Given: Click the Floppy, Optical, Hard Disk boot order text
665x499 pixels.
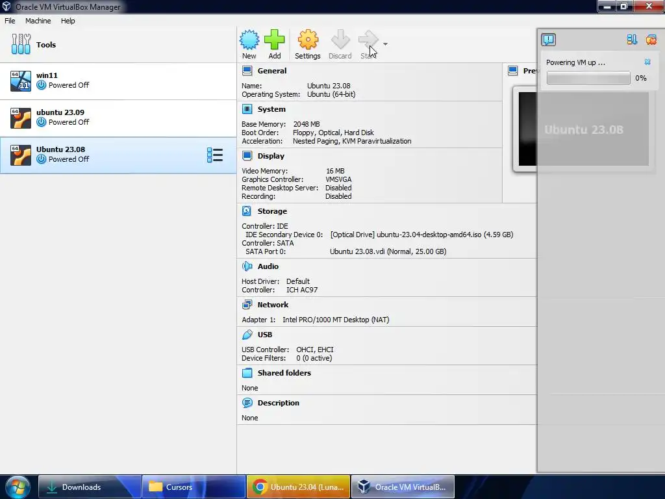Looking at the screenshot, I should point(333,133).
